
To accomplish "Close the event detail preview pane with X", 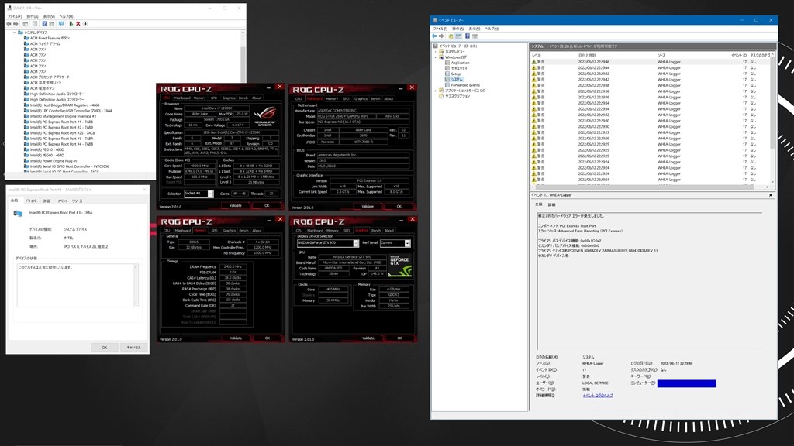I will coord(771,195).
